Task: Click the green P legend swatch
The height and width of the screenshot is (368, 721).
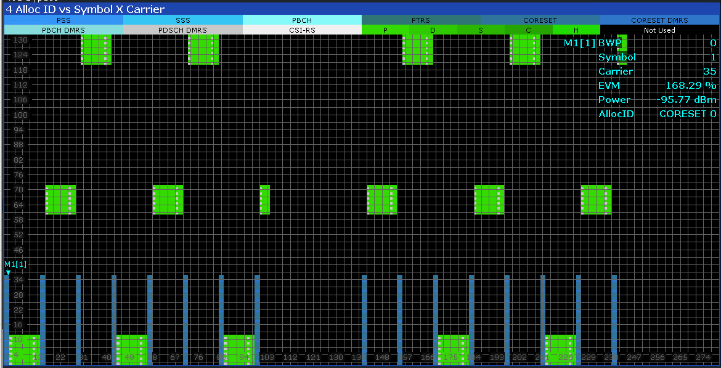Action: point(385,30)
